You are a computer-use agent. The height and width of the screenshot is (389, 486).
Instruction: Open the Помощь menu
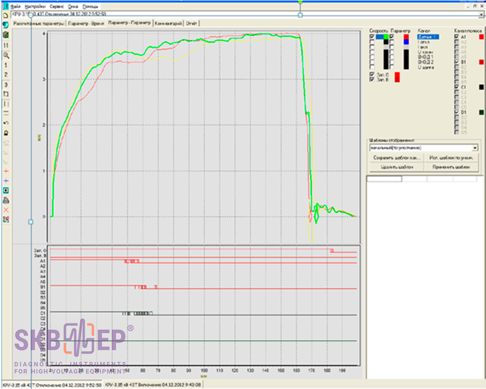click(x=90, y=6)
